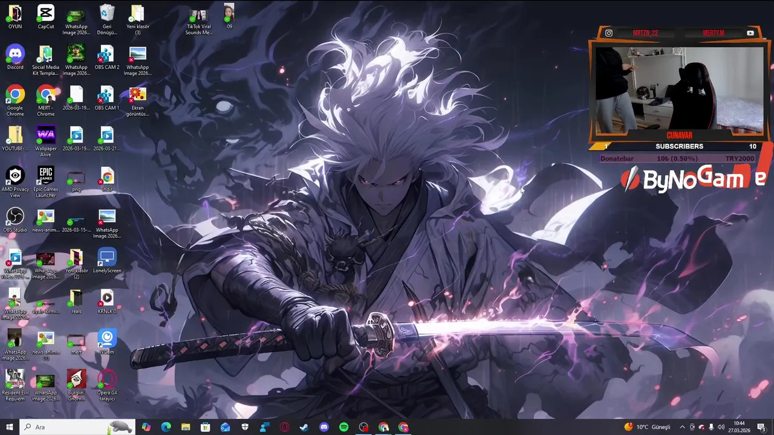Screen dimensions: 774x435
Task: Click the Instagram icon on webcam overlay
Action: (x=609, y=33)
